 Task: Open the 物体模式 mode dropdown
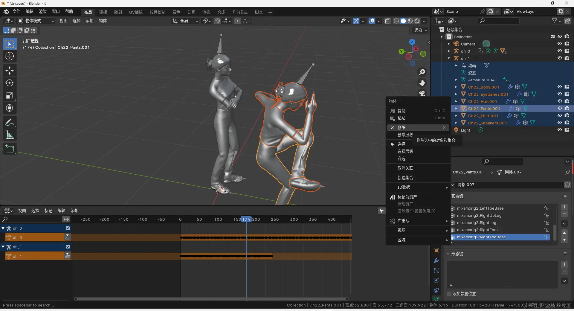point(36,21)
